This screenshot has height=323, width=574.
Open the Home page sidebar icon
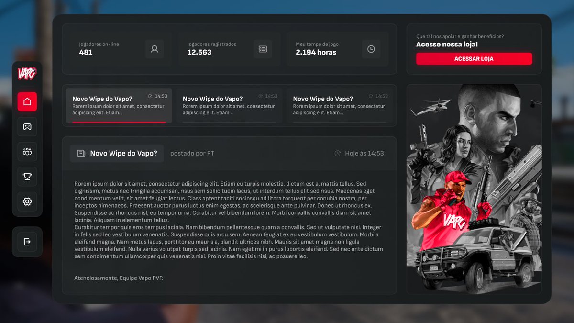pyautogui.click(x=27, y=101)
